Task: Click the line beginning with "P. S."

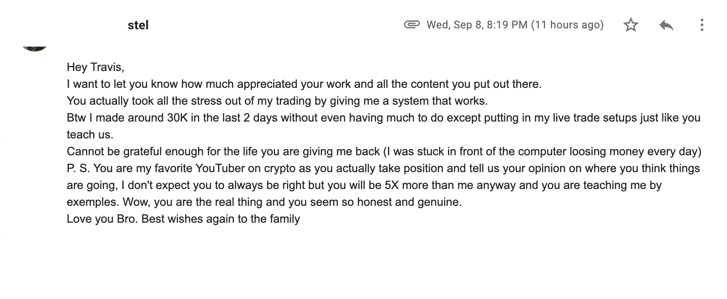Action: tap(384, 169)
